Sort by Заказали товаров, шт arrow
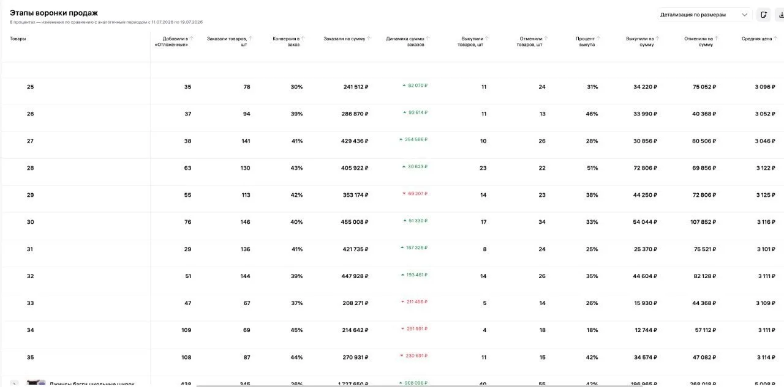Screen dimensions: 784x387 251,39
